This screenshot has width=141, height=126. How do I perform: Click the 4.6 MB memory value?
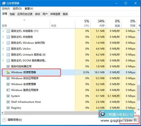point(100,49)
